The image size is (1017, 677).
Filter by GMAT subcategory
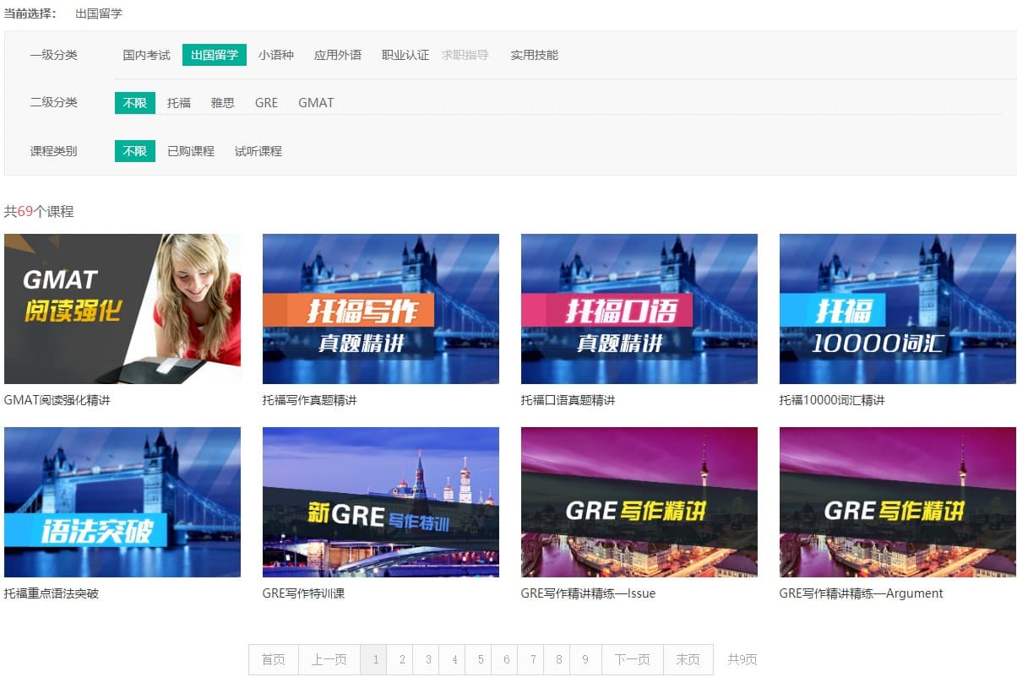point(316,103)
